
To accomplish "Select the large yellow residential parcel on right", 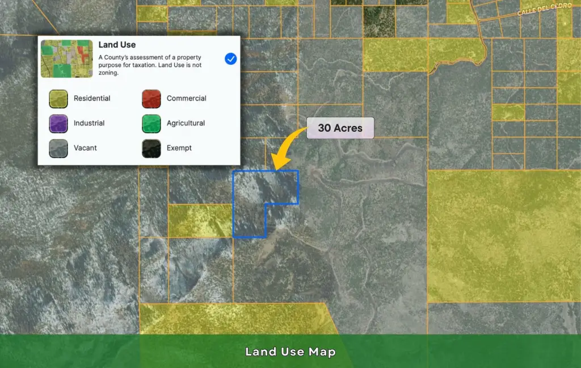I will point(502,236).
